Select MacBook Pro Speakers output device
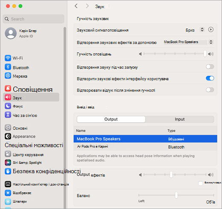This screenshot has width=222, height=209. click(x=145, y=139)
